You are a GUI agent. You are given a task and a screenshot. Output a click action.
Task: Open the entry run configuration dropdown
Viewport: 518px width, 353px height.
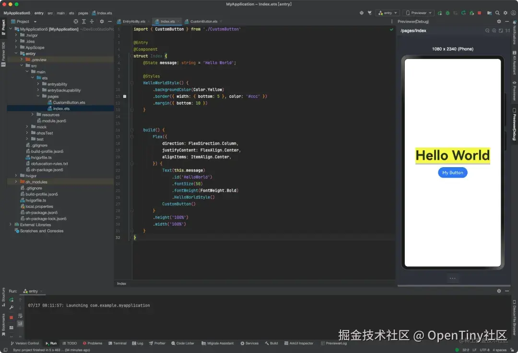[388, 13]
